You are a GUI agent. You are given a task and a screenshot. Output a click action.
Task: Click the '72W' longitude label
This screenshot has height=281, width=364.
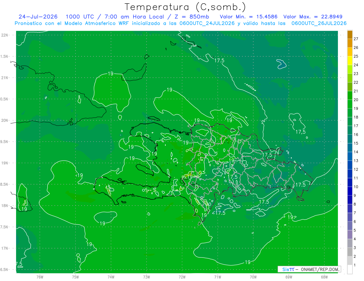182,277
